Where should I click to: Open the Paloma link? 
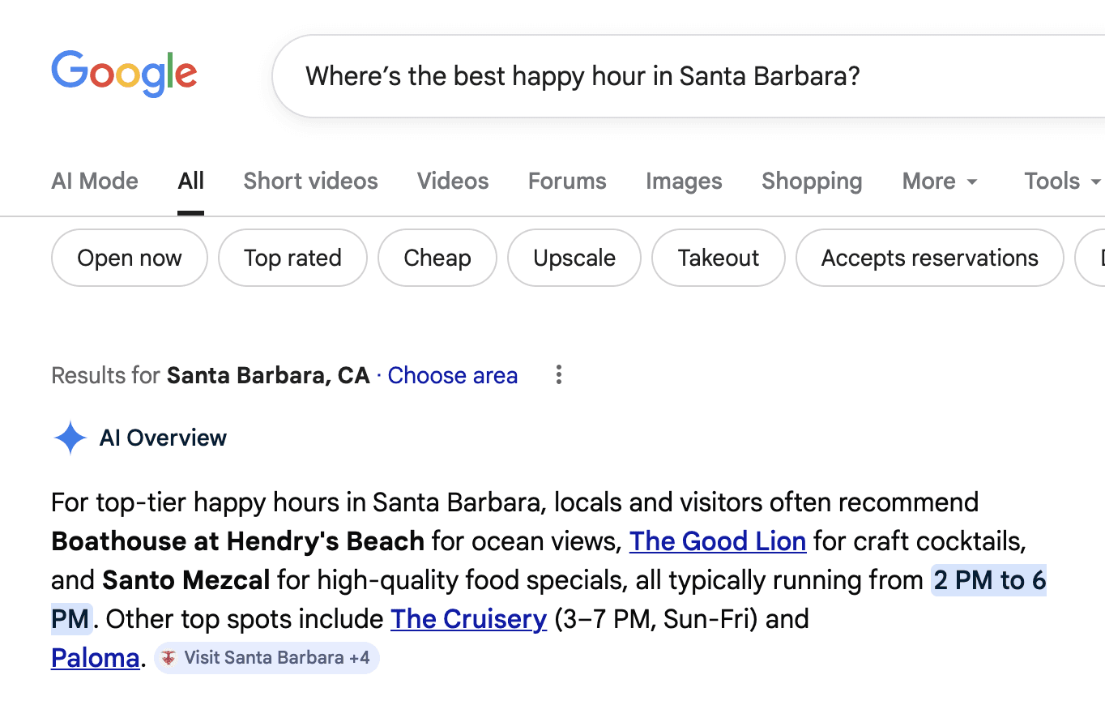click(x=95, y=657)
